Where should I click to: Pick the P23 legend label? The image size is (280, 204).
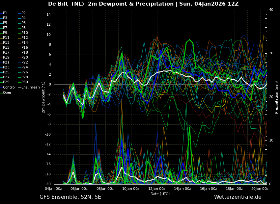tap(6, 67)
